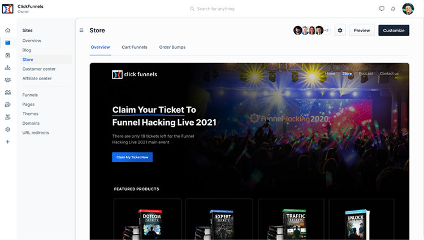Open Blog in Sites sidebar
This screenshot has width=424, height=240.
point(27,50)
